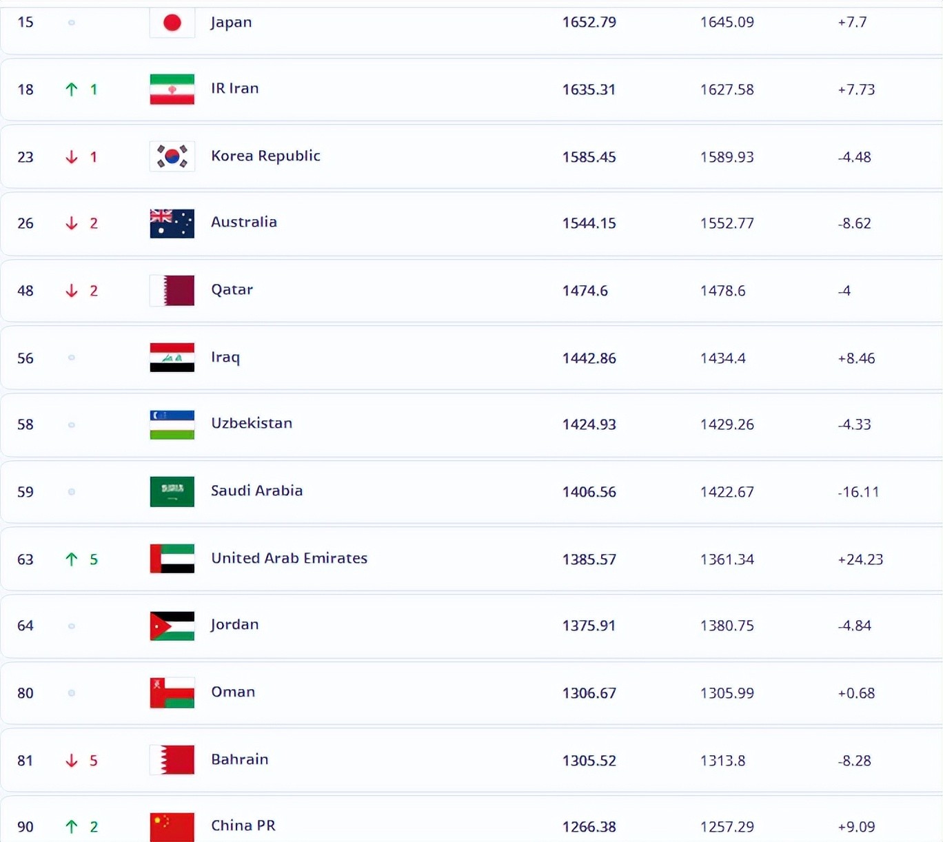Viewport: 943px width, 842px height.
Task: Click the green up arrow beside IR Iran
Action: click(72, 90)
